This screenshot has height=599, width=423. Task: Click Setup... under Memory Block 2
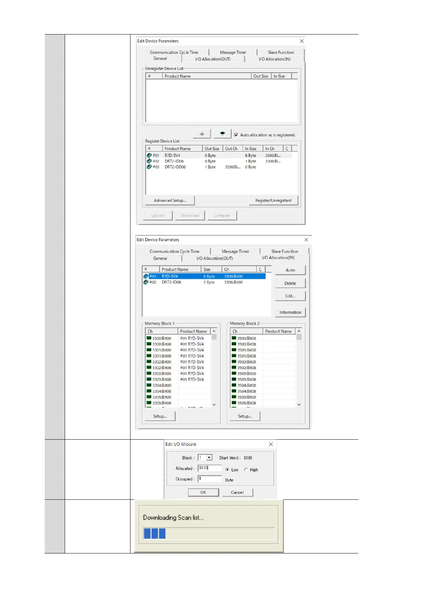[245, 416]
